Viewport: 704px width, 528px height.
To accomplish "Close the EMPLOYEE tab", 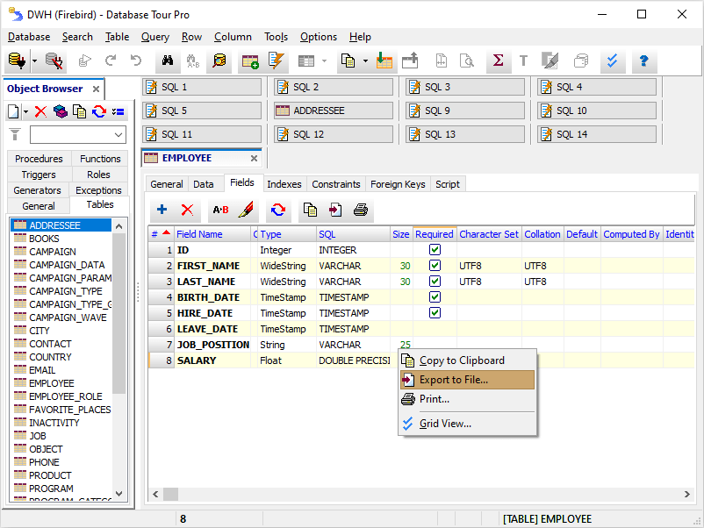I will (x=254, y=159).
